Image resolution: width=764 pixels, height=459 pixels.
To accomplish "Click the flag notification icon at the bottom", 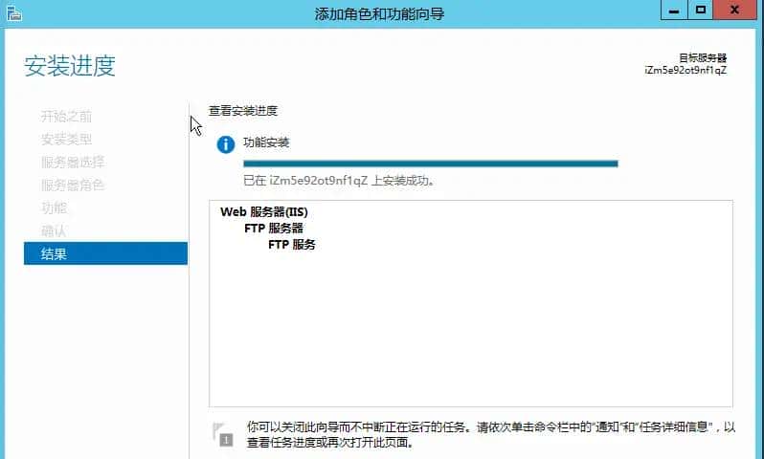I will (x=223, y=435).
